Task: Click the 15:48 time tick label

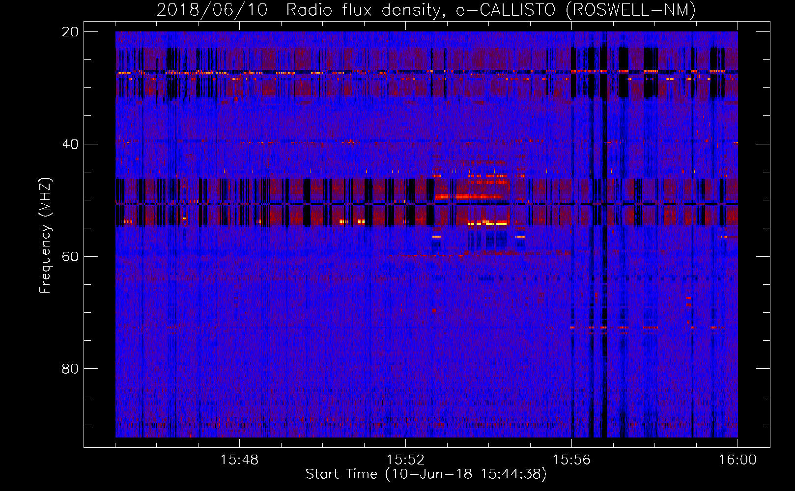Action: [x=239, y=460]
